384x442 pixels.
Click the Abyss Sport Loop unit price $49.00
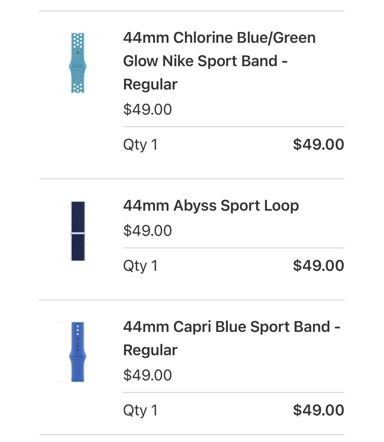(148, 230)
